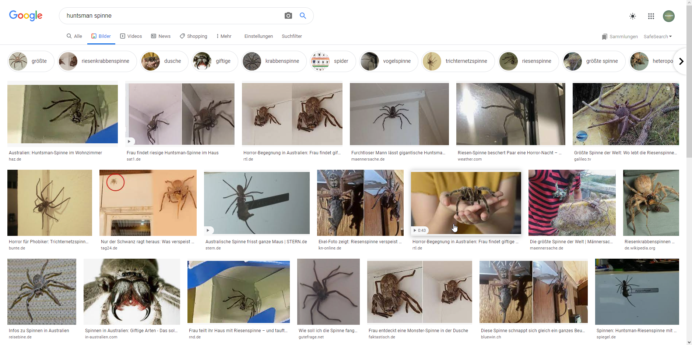The image size is (692, 345).
Task: Expand the SafeSearch dropdown
Action: pyautogui.click(x=657, y=37)
